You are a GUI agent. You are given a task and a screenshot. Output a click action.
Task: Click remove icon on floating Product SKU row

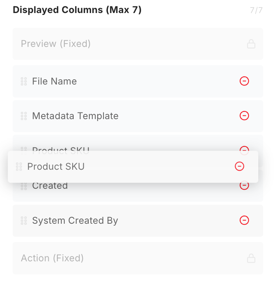click(x=239, y=166)
